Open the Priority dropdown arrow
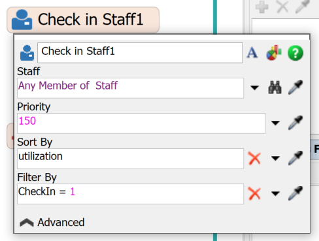Viewport: 319px width, 241px height. [x=275, y=123]
